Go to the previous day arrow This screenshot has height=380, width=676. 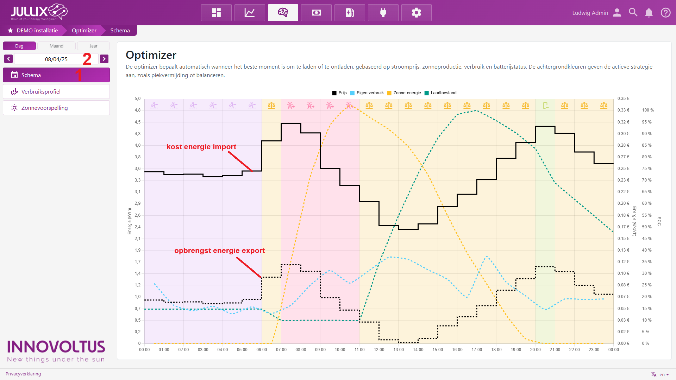(x=8, y=59)
